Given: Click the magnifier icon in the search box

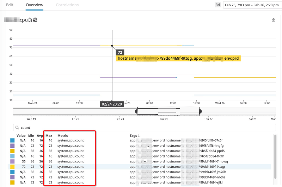Looking at the screenshot, I should pos(17,128).
